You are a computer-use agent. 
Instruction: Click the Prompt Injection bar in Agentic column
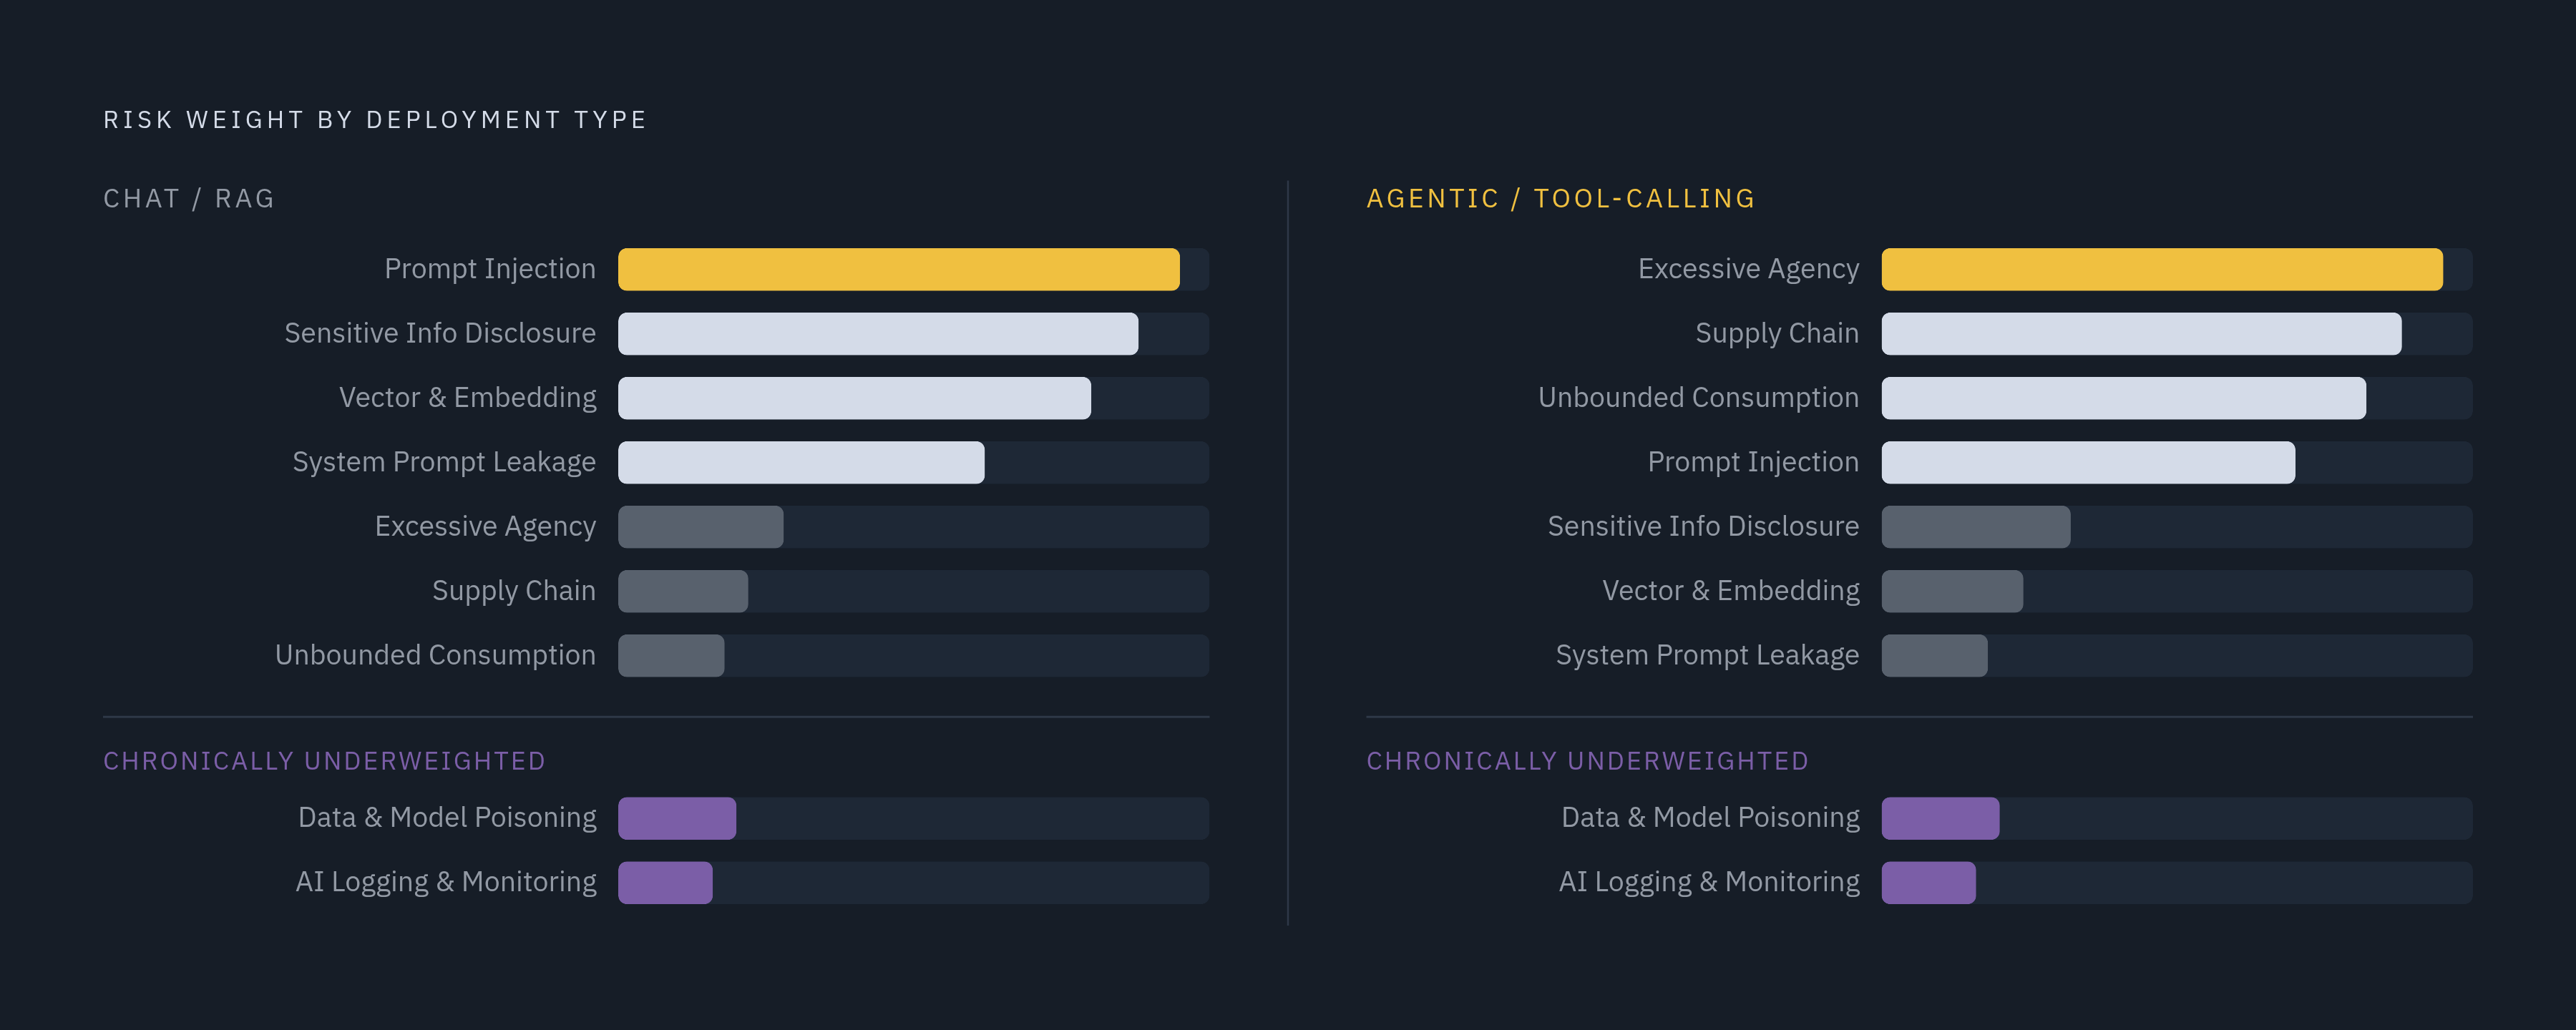pyautogui.click(x=2088, y=462)
